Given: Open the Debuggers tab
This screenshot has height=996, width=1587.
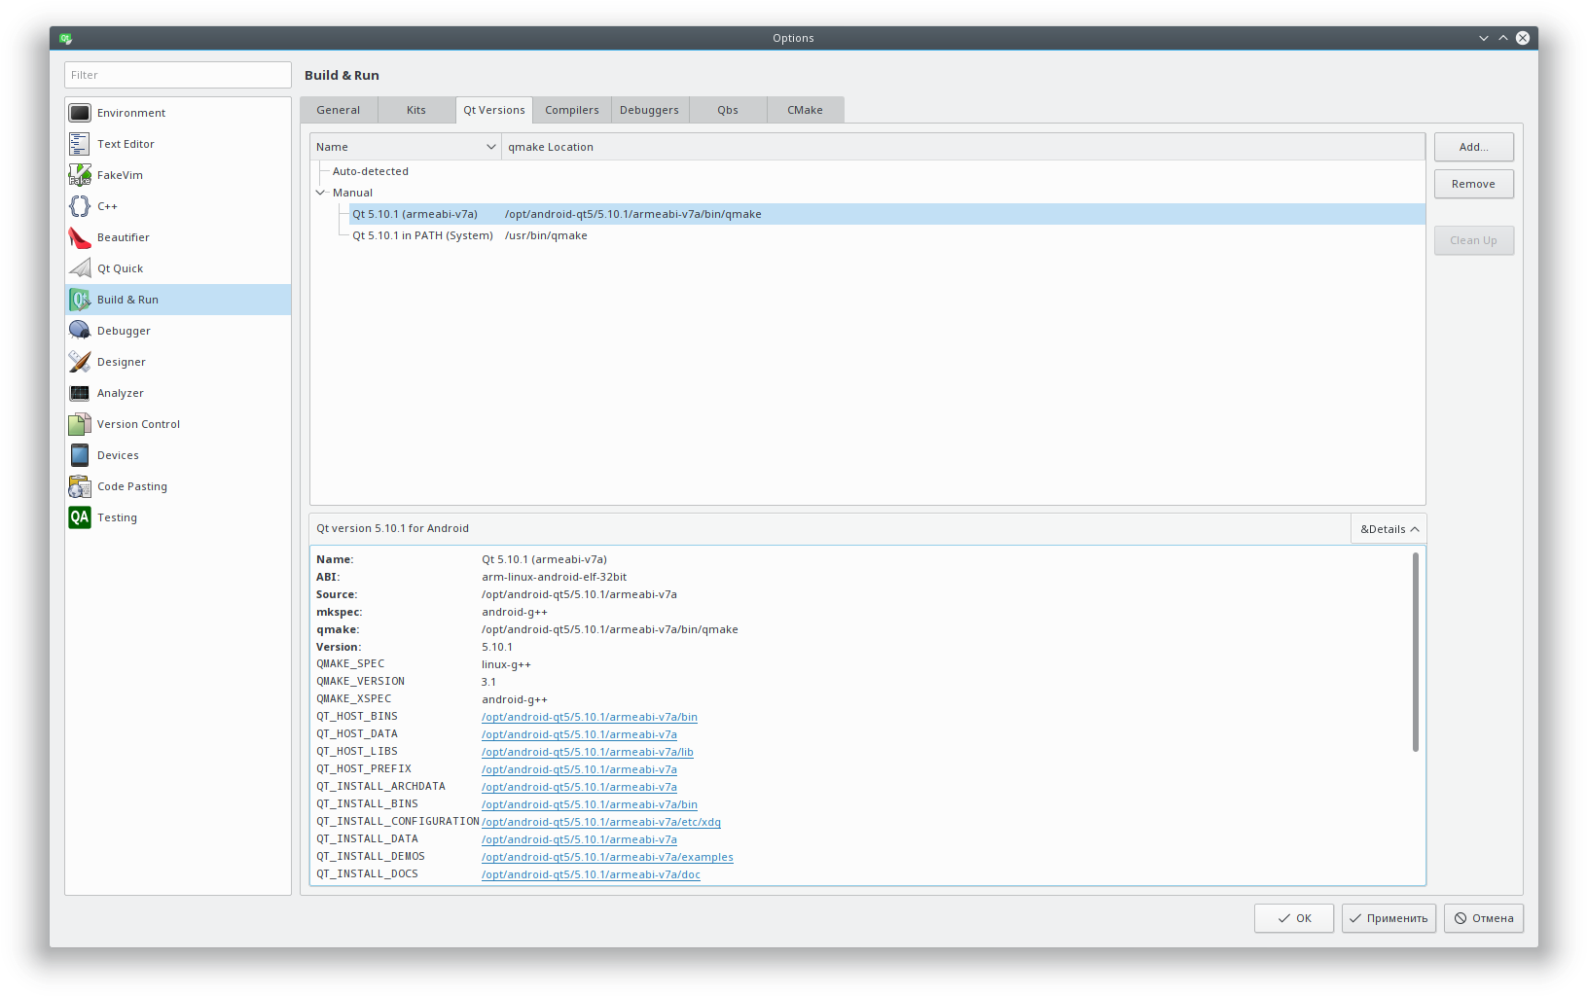Looking at the screenshot, I should pos(650,110).
